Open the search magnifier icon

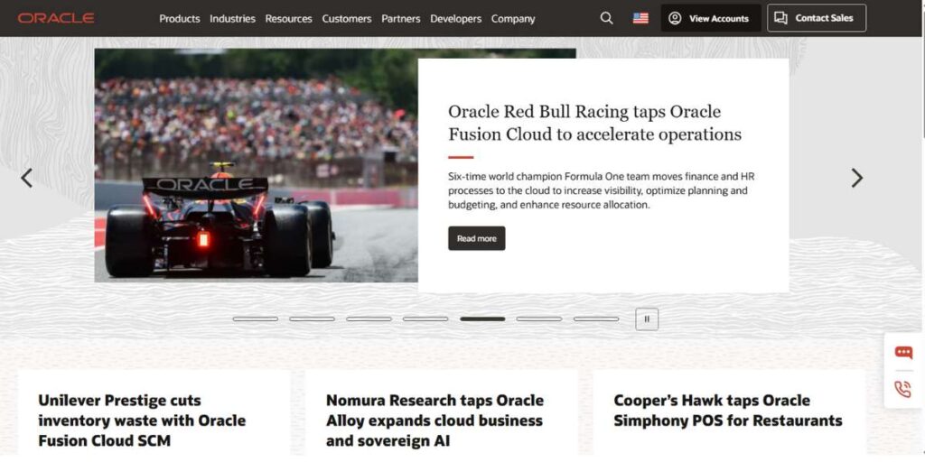[x=606, y=18]
